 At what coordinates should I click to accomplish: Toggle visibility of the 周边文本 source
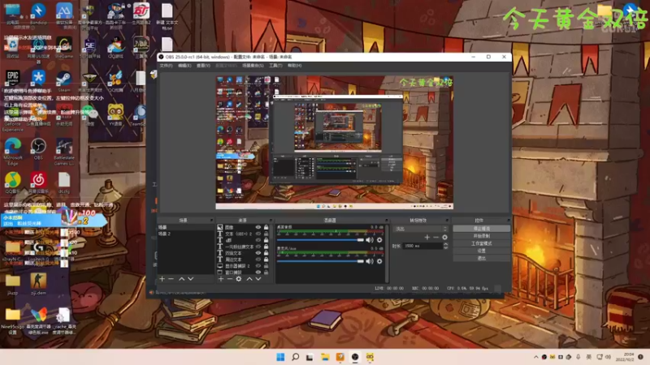point(258,260)
